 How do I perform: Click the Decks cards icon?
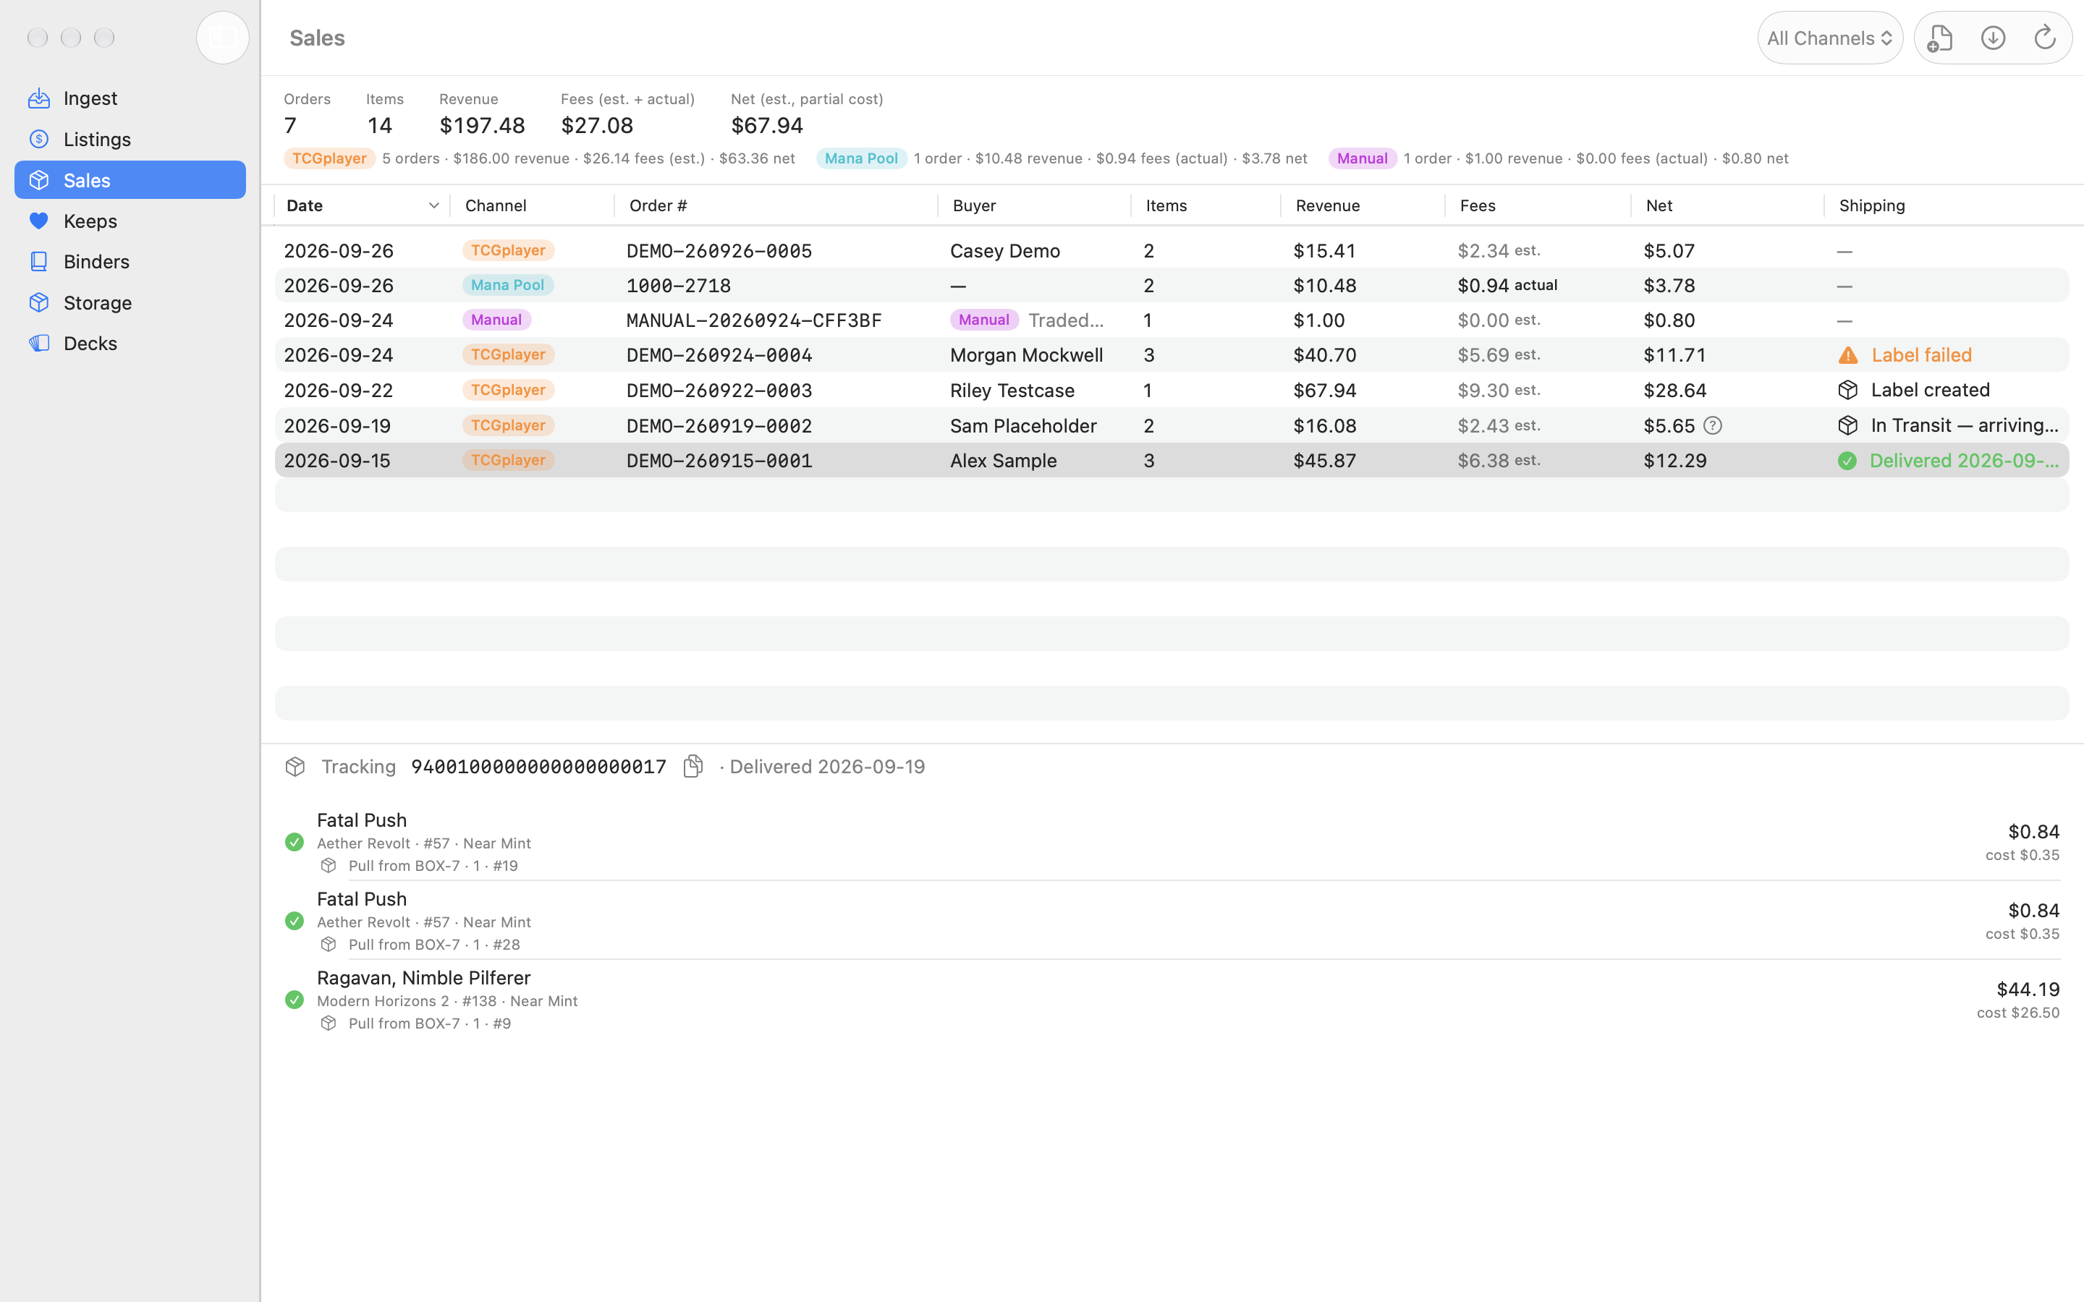point(39,343)
